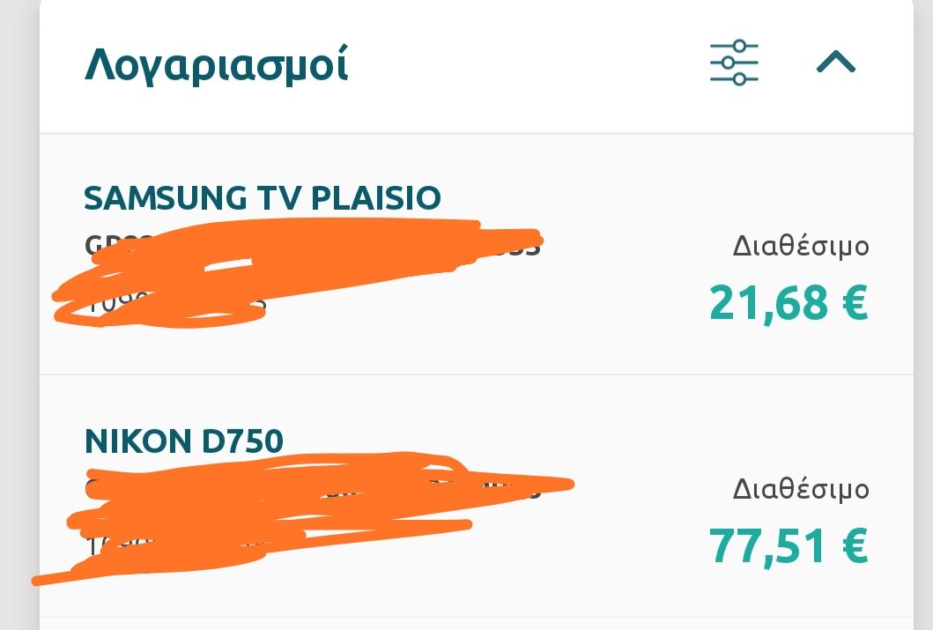Click the redacted IBAN under SAMSUNG TV PLAISIO
This screenshot has height=630, width=933.
coord(313,245)
